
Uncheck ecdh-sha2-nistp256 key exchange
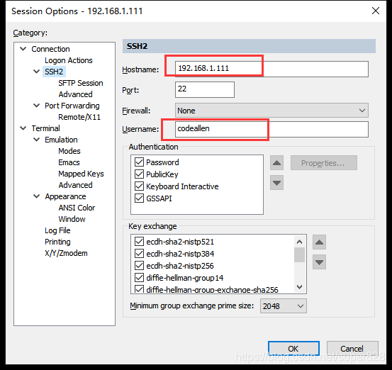coord(139,266)
